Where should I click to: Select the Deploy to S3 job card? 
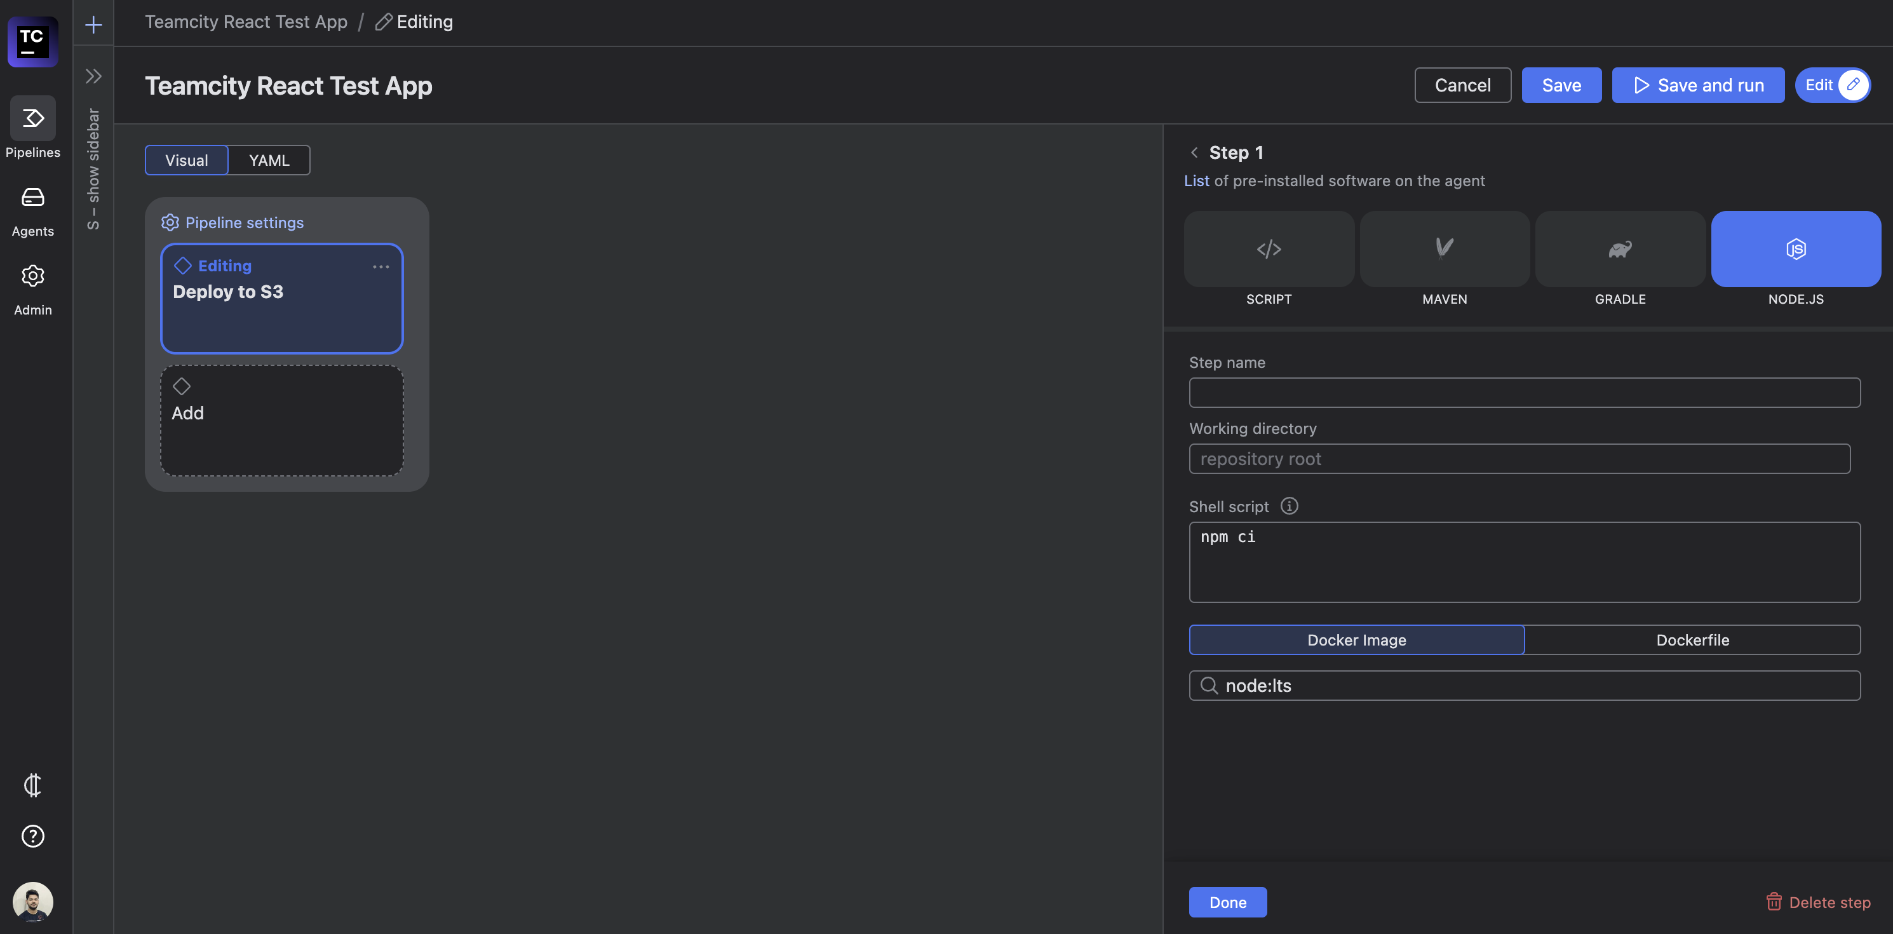click(281, 299)
